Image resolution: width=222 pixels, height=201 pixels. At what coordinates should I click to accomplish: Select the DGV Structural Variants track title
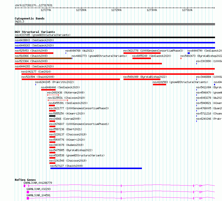[x=35, y=32]
